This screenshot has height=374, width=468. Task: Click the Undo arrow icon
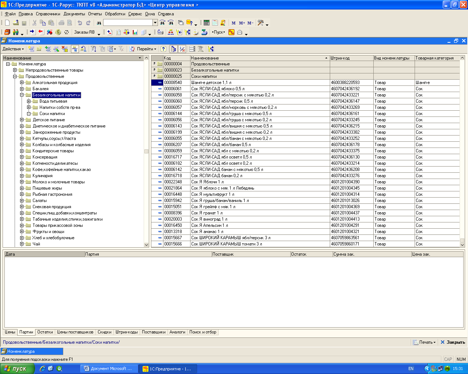point(80,23)
